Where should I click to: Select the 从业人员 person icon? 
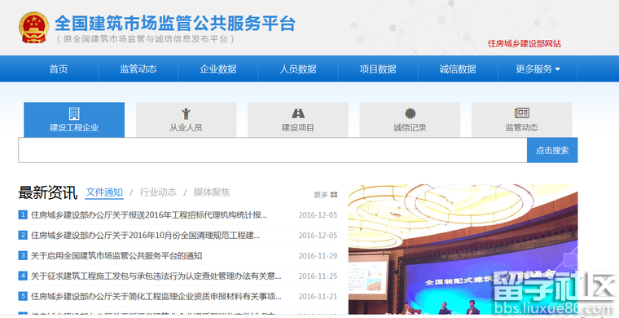[x=186, y=114]
